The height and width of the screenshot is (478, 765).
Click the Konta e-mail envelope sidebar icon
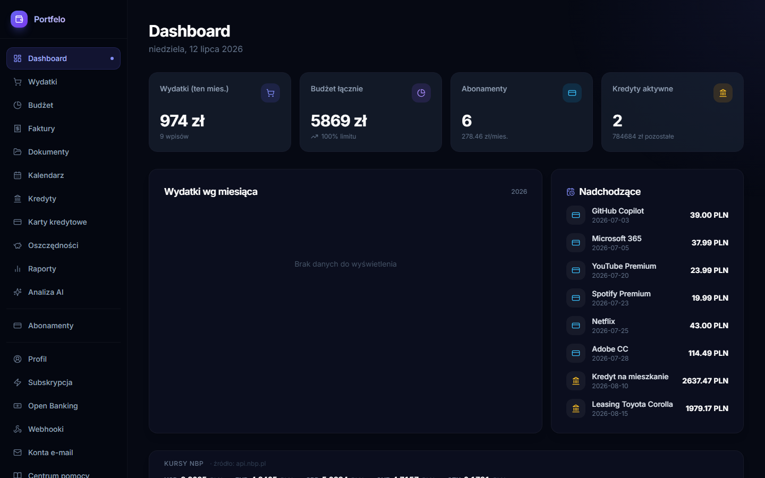(x=18, y=453)
